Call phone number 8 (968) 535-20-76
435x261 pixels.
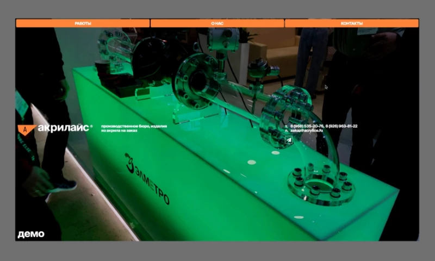click(x=307, y=126)
